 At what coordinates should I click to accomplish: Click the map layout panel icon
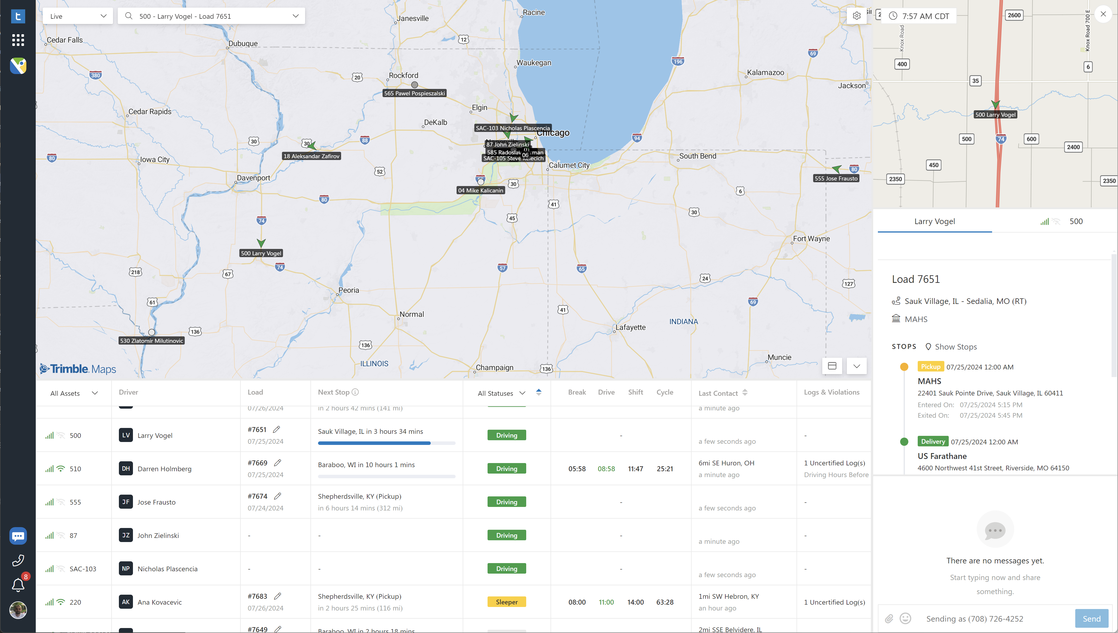pyautogui.click(x=832, y=366)
